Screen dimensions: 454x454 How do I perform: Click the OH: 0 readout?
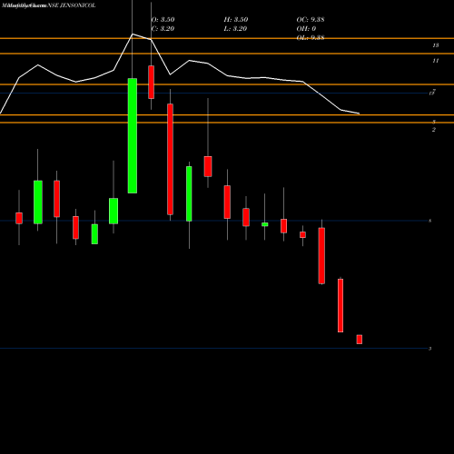click(x=306, y=29)
